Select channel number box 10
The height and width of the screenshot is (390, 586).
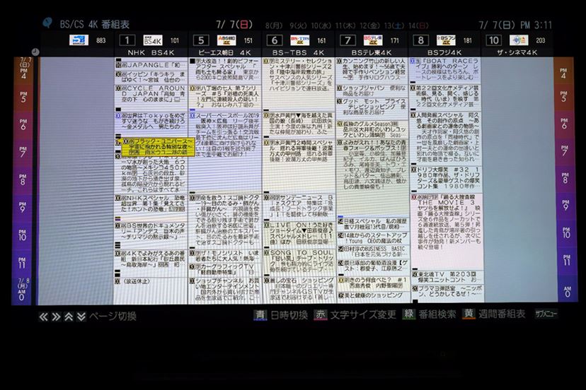[494, 40]
